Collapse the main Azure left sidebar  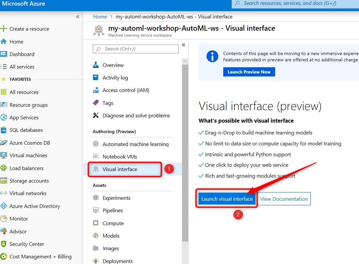pyautogui.click(x=78, y=17)
